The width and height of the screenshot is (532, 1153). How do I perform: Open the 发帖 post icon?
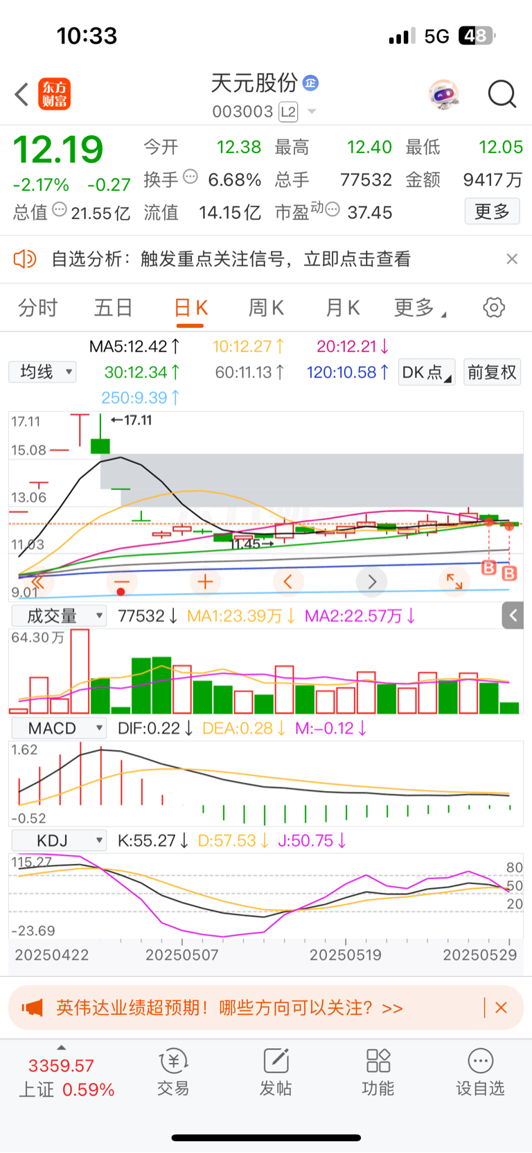[x=276, y=1072]
